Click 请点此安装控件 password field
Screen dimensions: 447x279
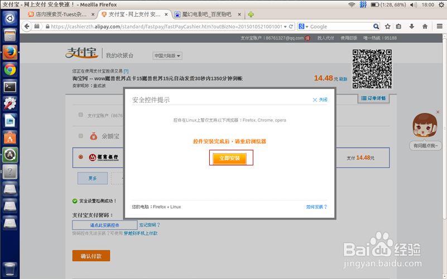pyautogui.click(x=104, y=225)
